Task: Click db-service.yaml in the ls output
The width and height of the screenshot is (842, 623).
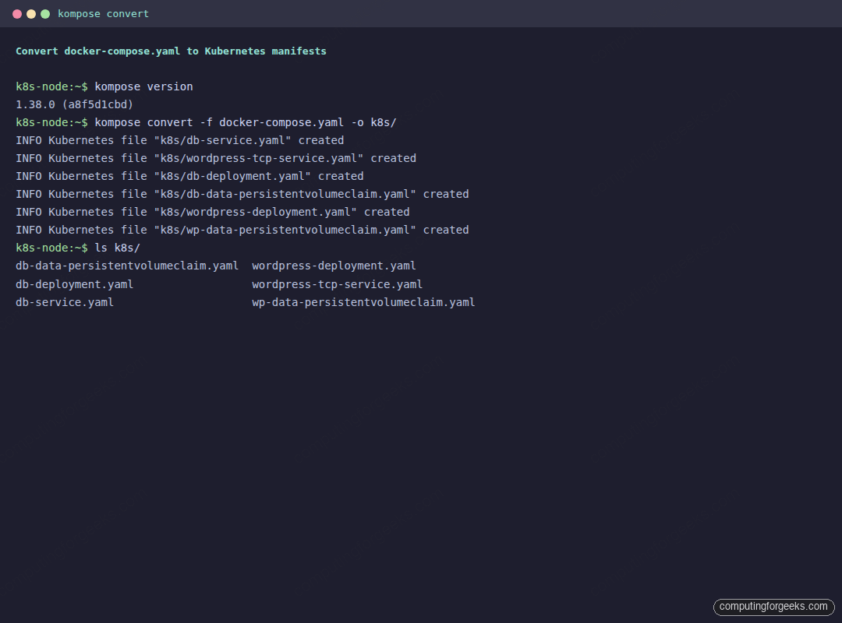Action: click(x=65, y=302)
